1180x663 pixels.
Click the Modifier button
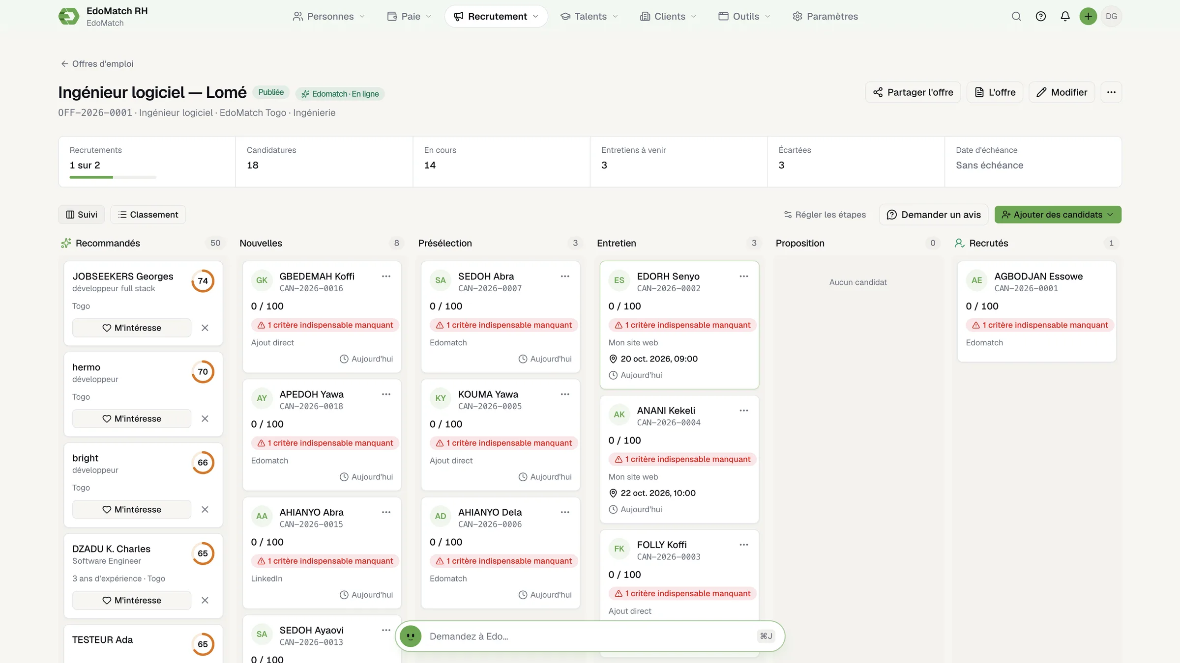1062,92
